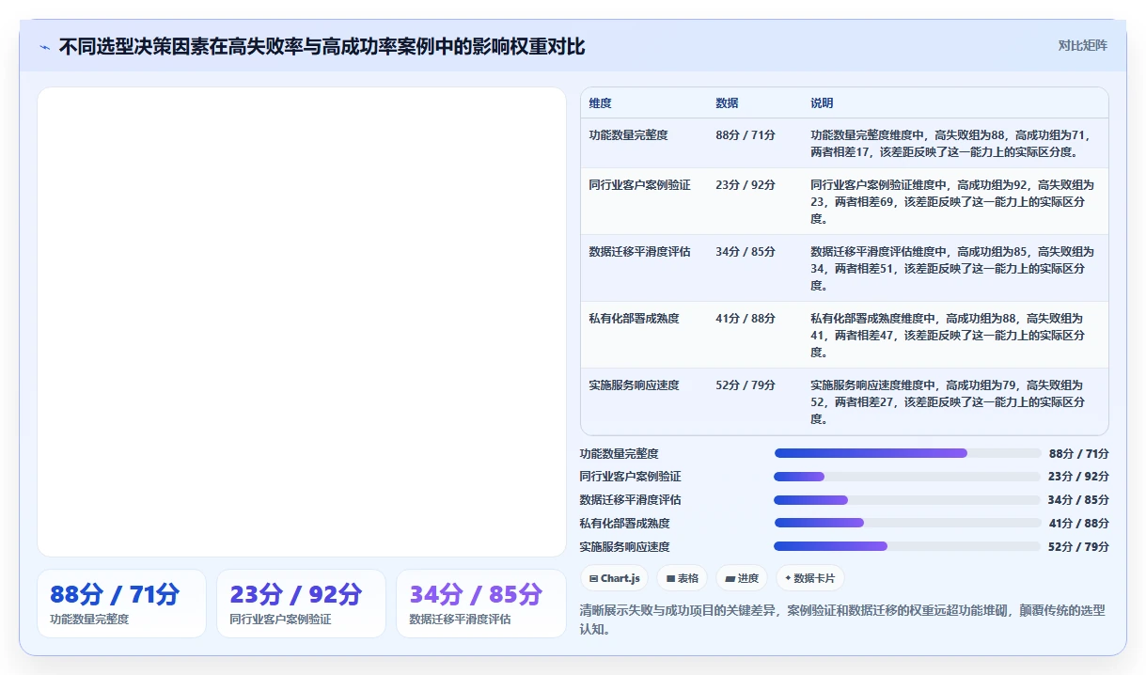
Task: Click progress list label 实施服务响应速度
Action: [x=625, y=546]
